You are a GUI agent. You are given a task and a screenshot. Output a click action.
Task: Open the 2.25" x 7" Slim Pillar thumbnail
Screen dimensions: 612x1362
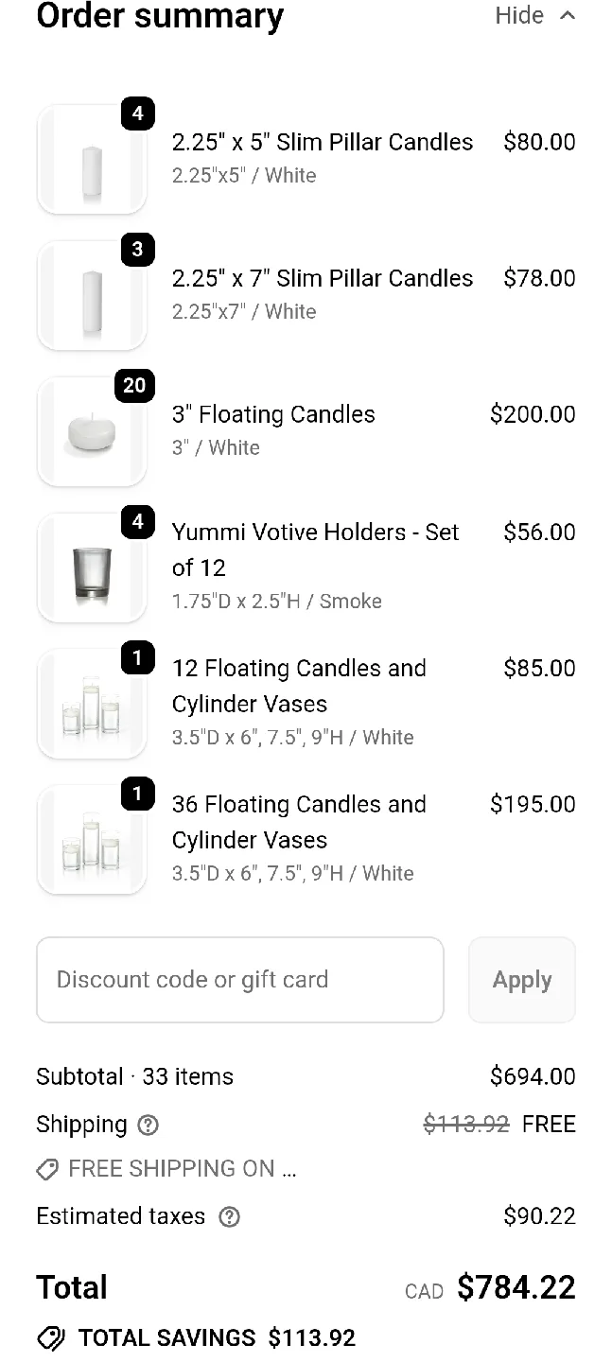click(x=92, y=295)
